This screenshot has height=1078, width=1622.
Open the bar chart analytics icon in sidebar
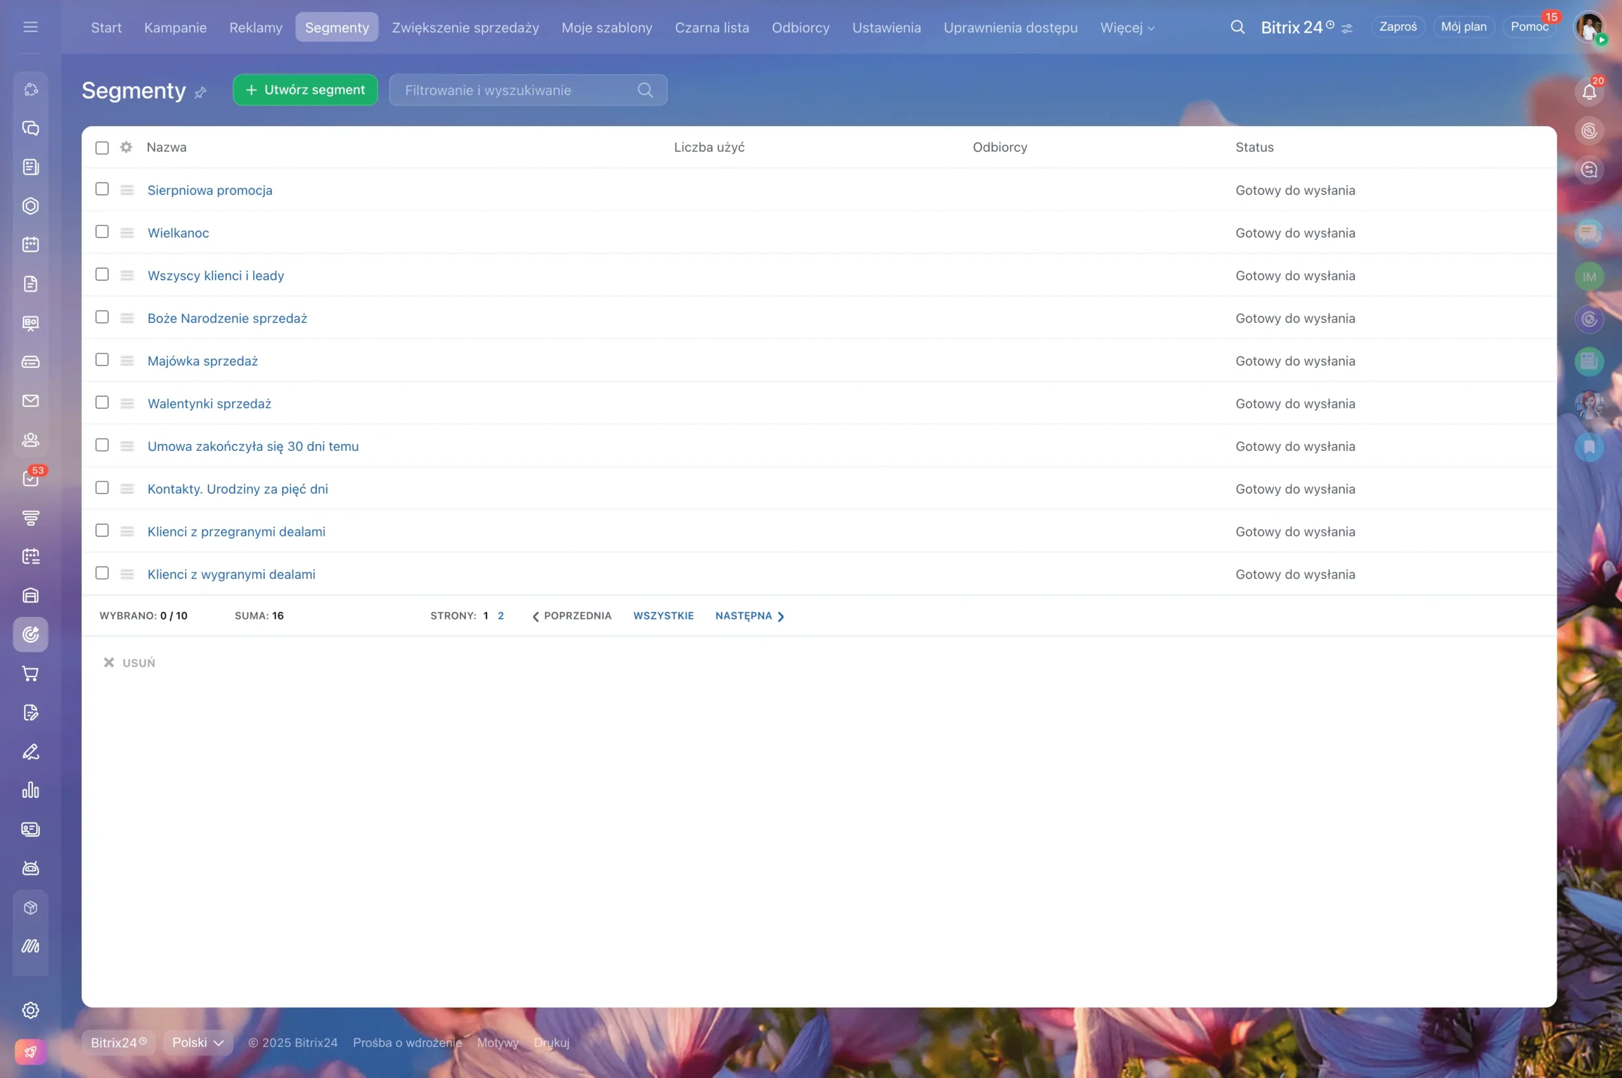[x=30, y=790]
